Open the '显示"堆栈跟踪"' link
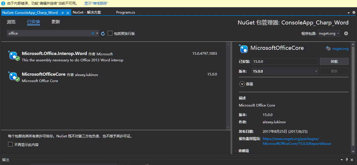 pyautogui.click(x=96, y=3)
